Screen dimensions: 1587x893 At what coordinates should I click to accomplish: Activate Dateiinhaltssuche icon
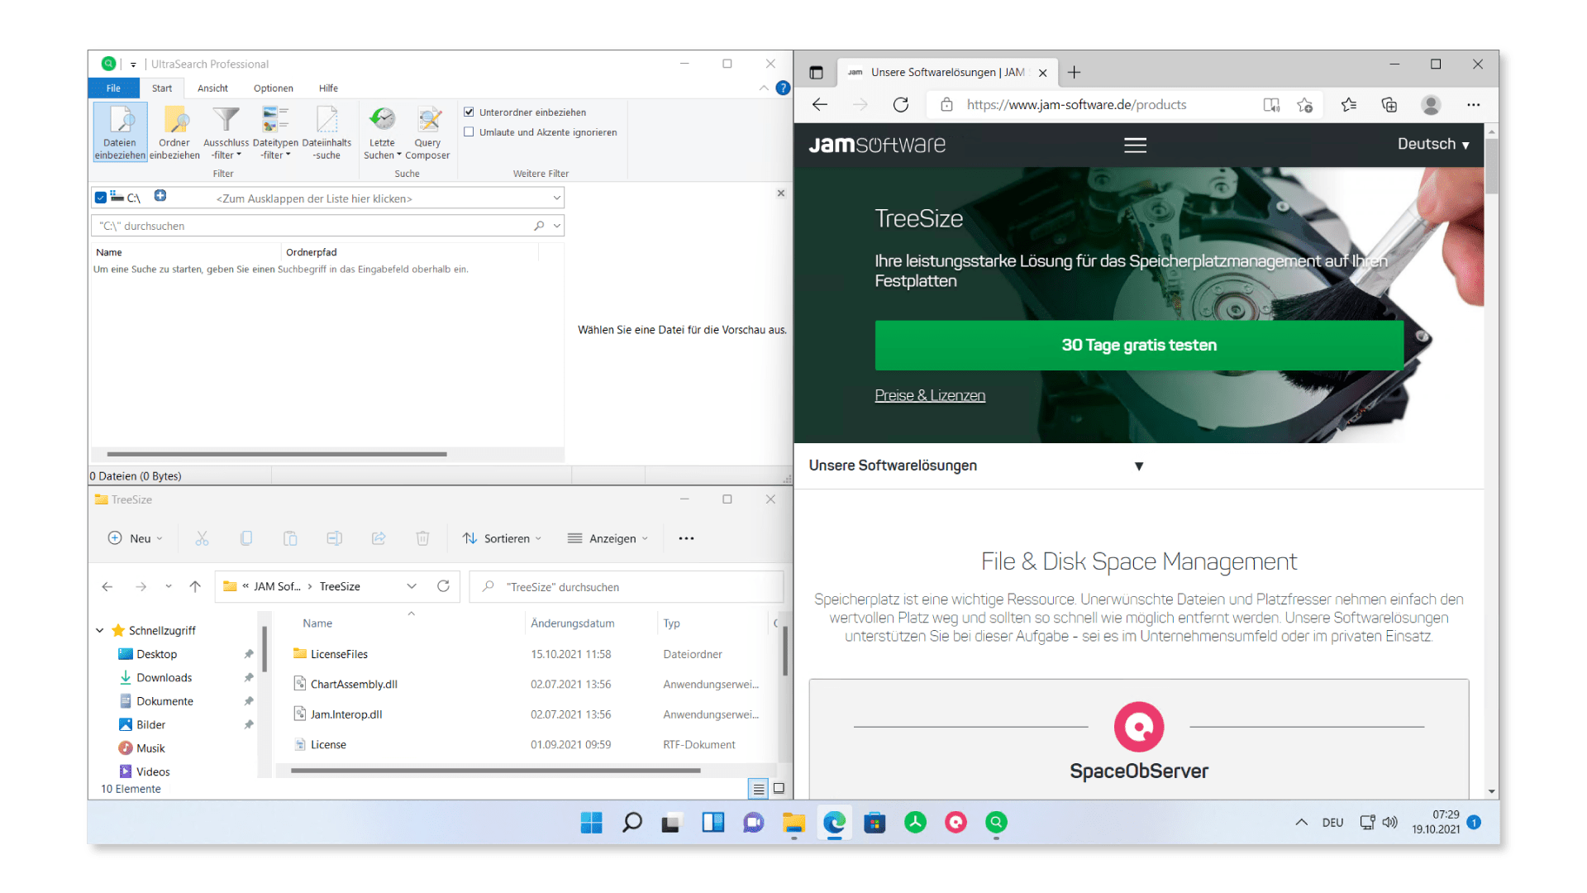tap(326, 131)
